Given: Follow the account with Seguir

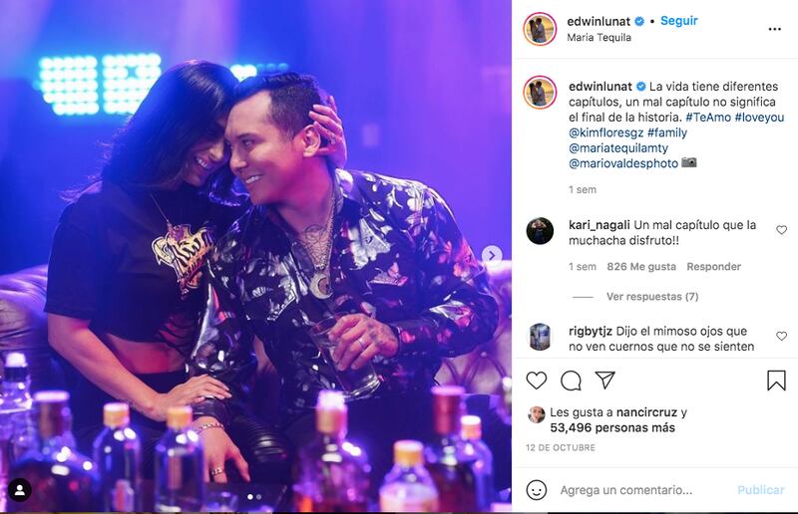Looking at the screenshot, I should coord(679,21).
